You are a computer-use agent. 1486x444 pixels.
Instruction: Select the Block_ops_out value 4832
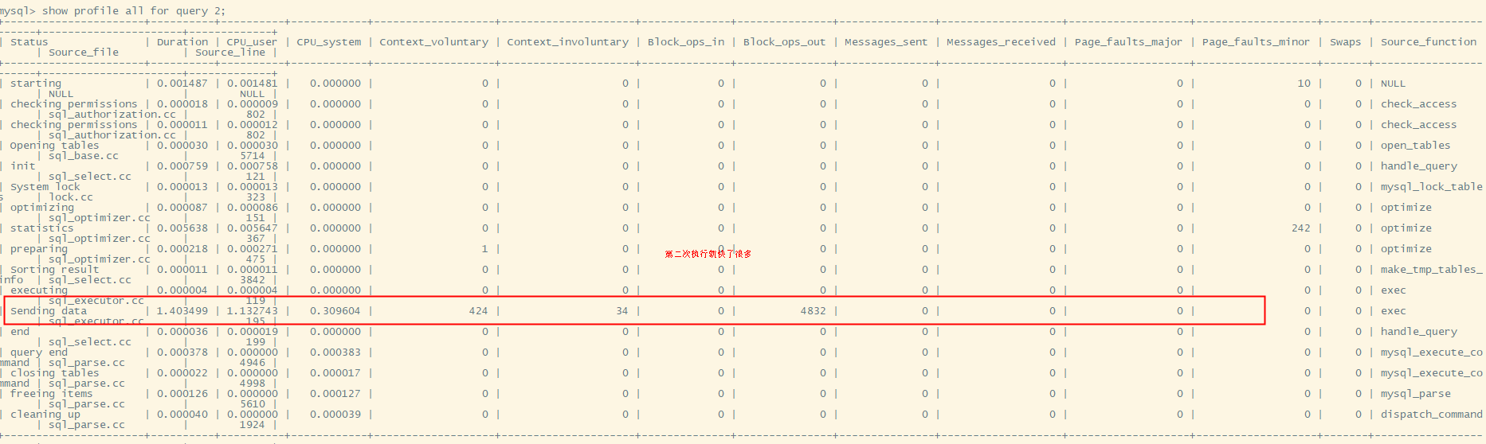(x=814, y=311)
